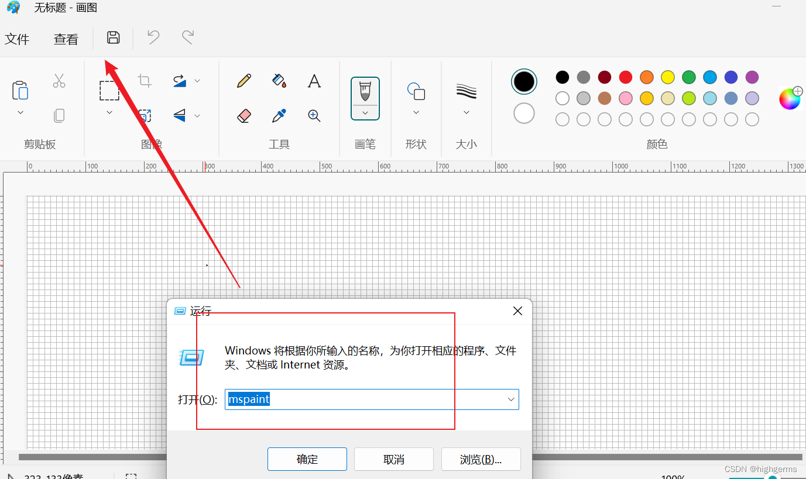Pick the orange palette swatch

(x=647, y=77)
